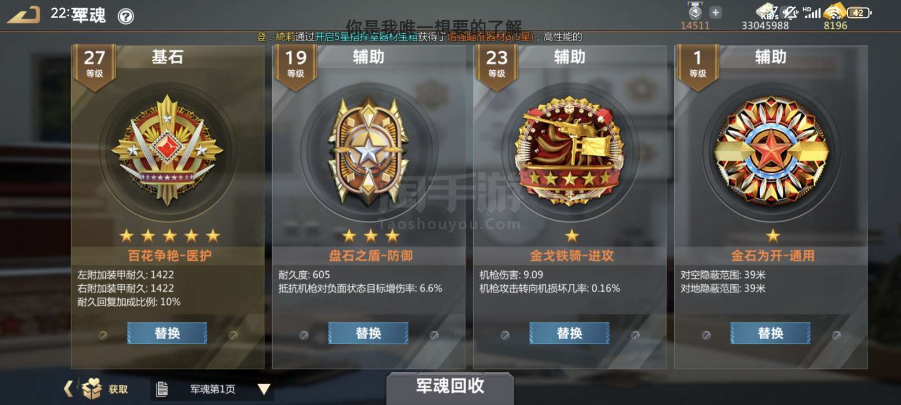Screen dimensions: 901x405
Task: Click 替换 under 百花争艳-医护
Action: 167,334
